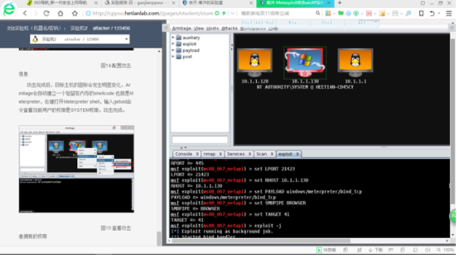Click the browser search box
This screenshot has width=457, height=256.
(277, 13)
